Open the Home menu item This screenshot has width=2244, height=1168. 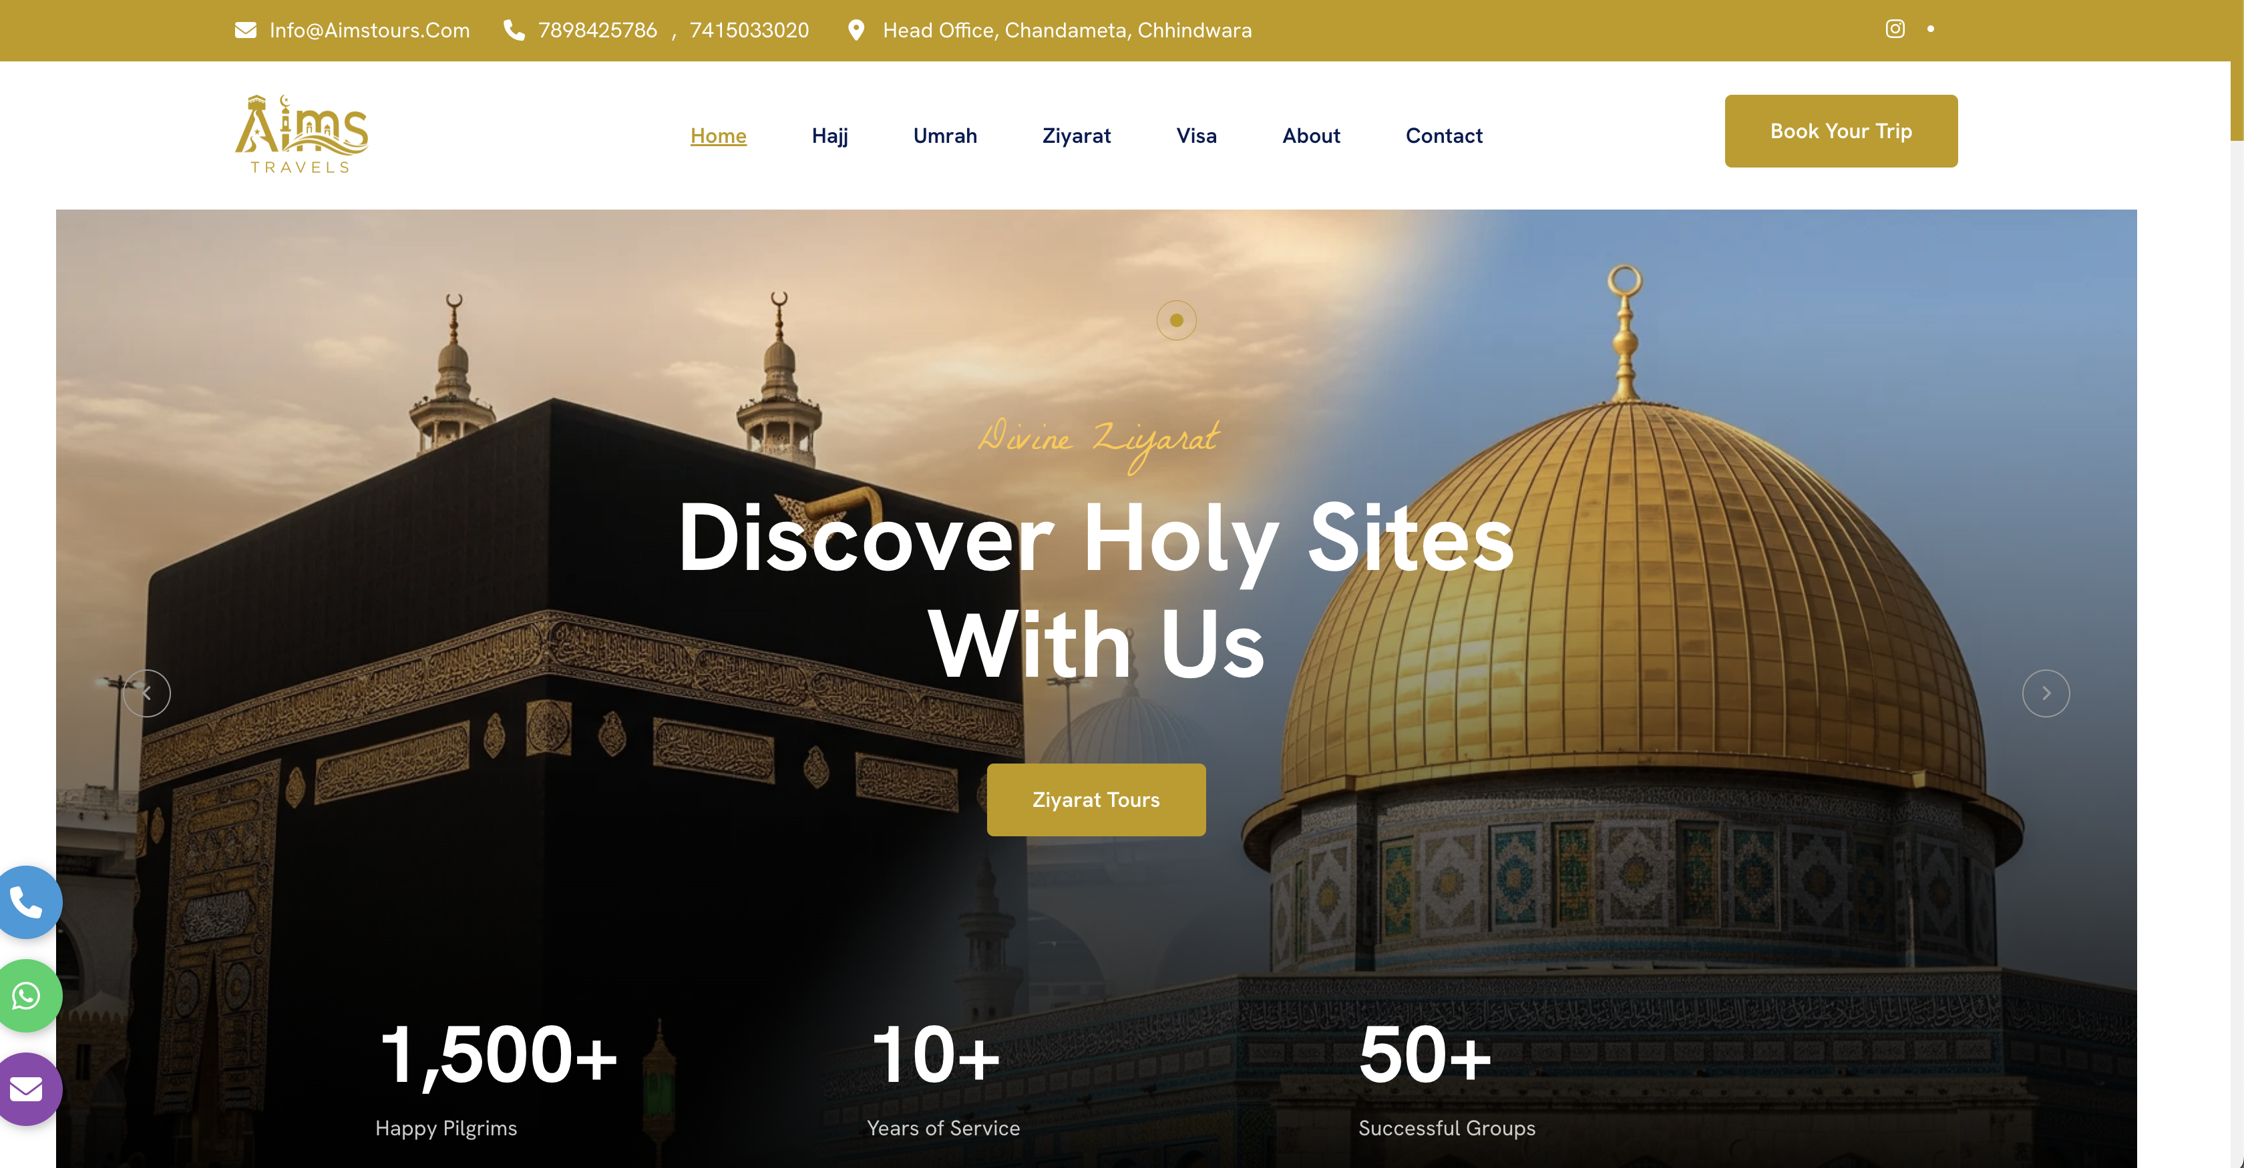[718, 135]
